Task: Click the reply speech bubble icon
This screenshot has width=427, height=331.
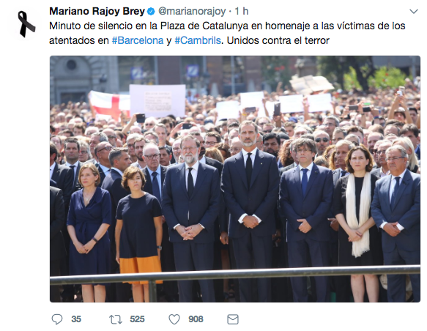Action: point(57,319)
